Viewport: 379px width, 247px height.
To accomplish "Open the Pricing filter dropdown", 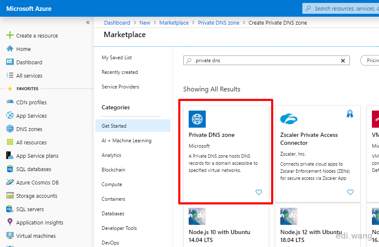I will (x=370, y=60).
